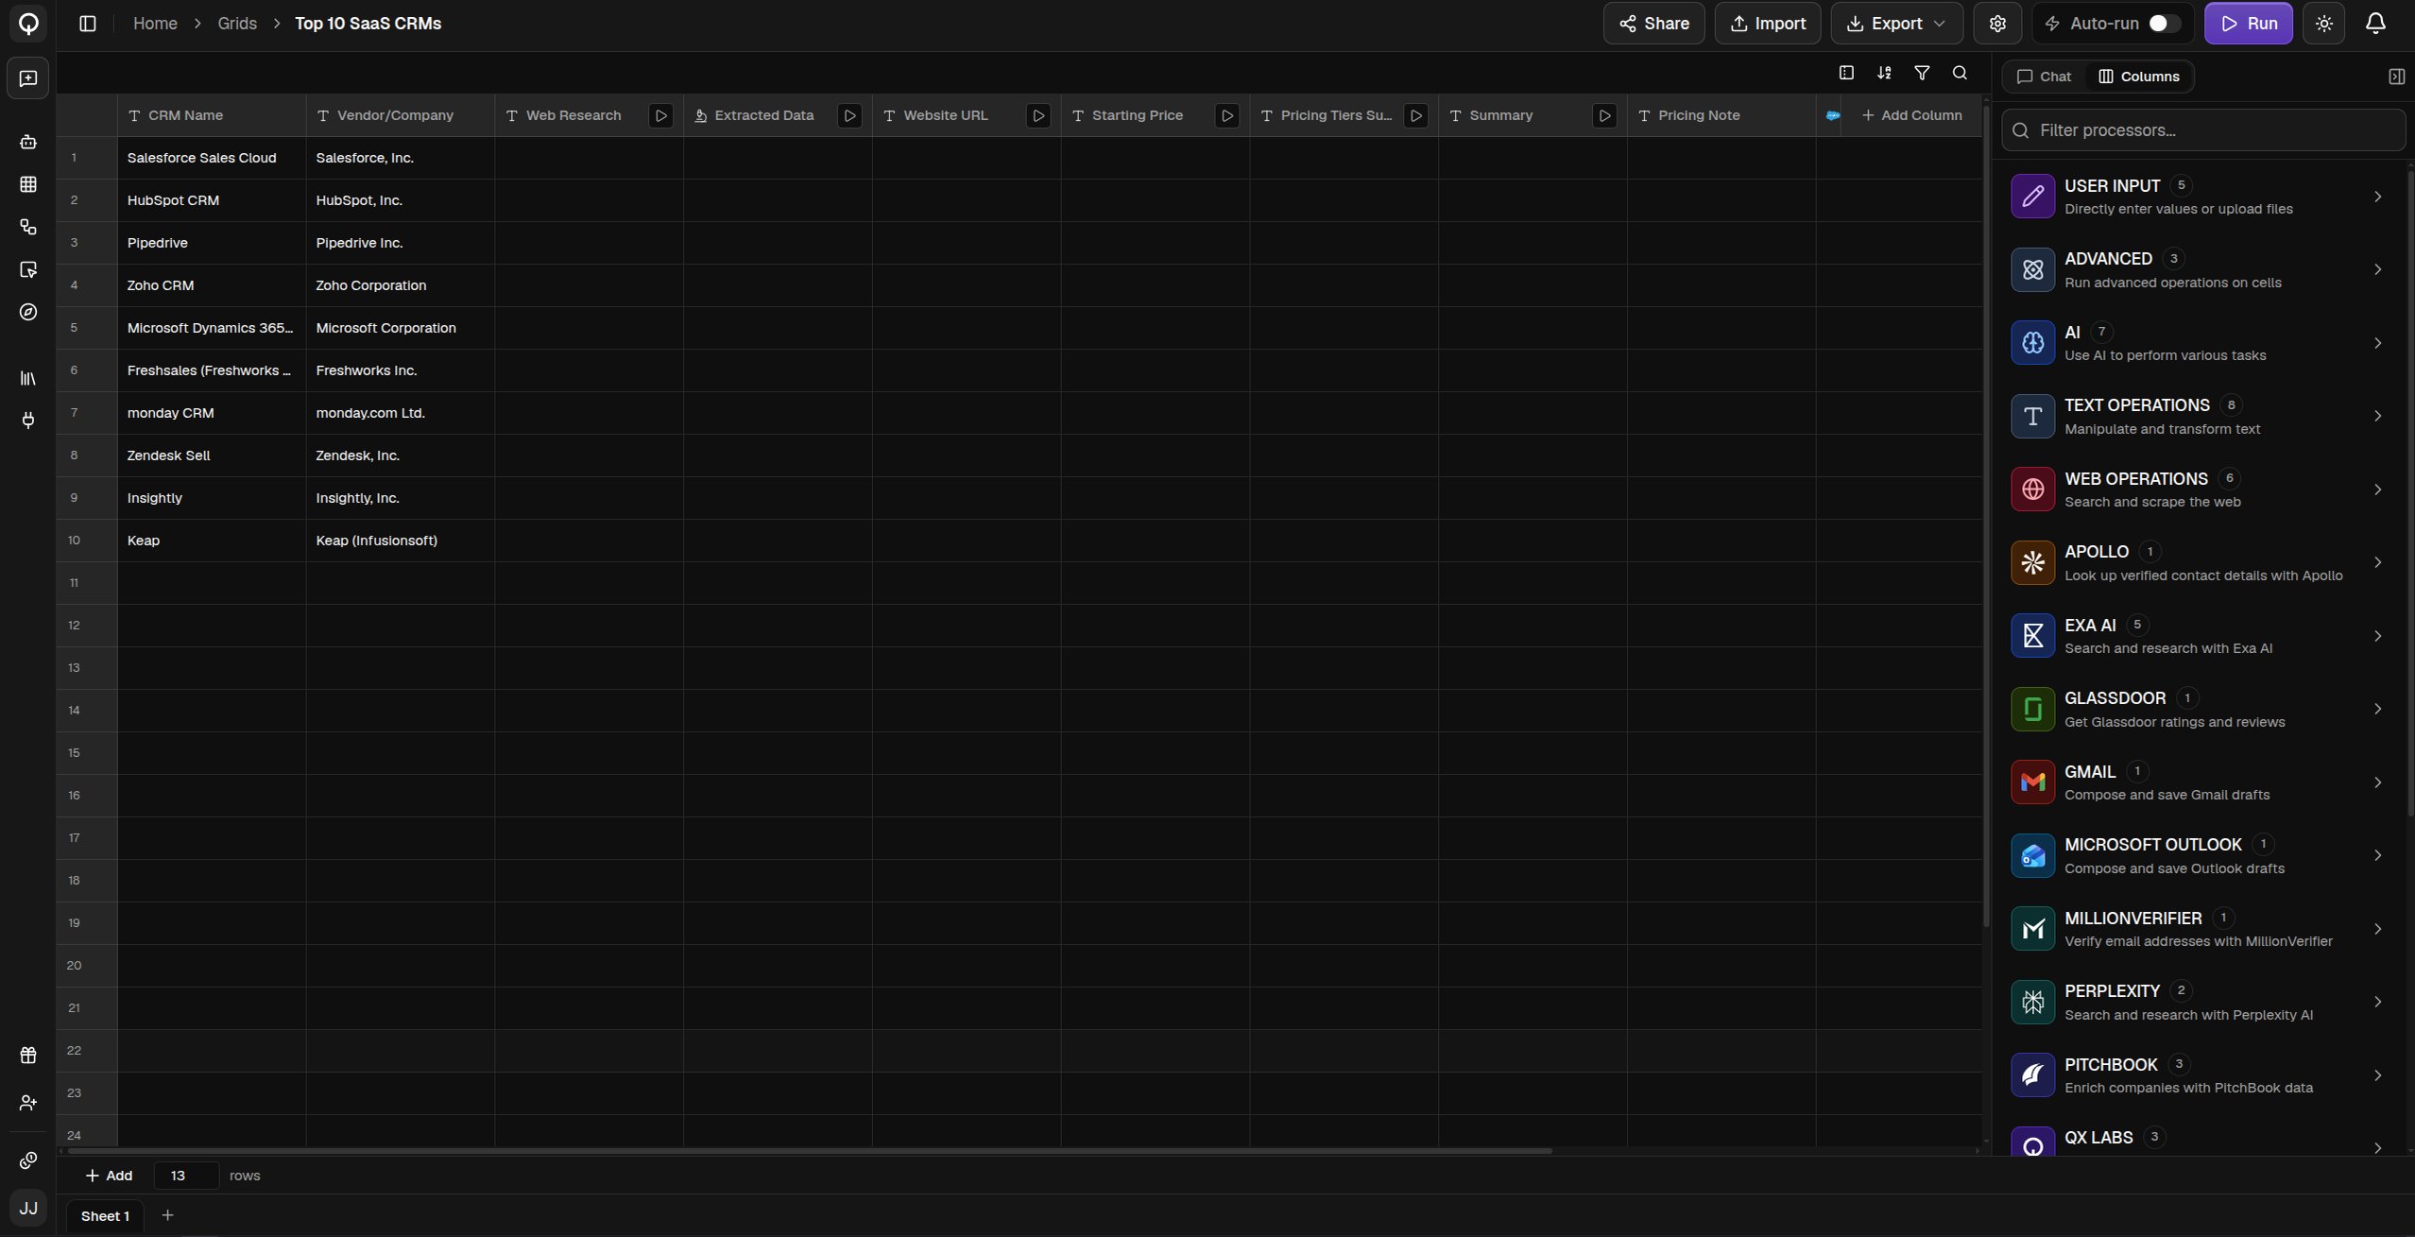Open the workflow shapes icon in sidebar

tap(28, 227)
